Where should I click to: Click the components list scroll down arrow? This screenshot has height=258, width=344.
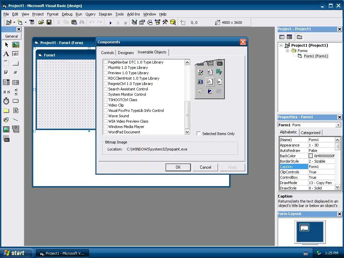tap(187, 132)
